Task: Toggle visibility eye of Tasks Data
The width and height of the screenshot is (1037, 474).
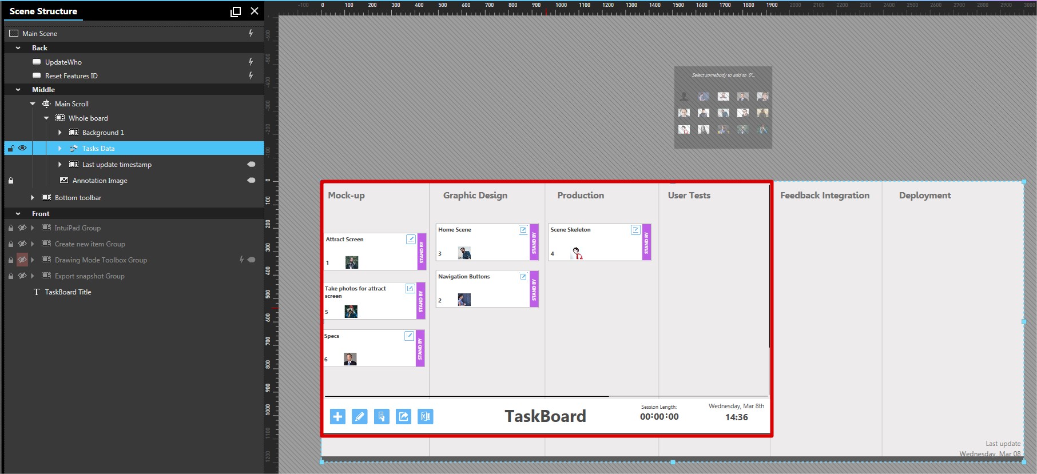Action: pyautogui.click(x=22, y=148)
